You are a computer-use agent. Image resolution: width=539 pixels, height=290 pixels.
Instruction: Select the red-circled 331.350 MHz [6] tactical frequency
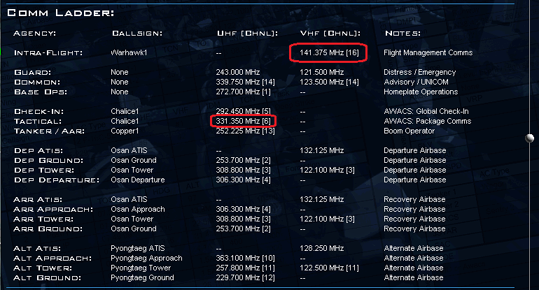[244, 121]
